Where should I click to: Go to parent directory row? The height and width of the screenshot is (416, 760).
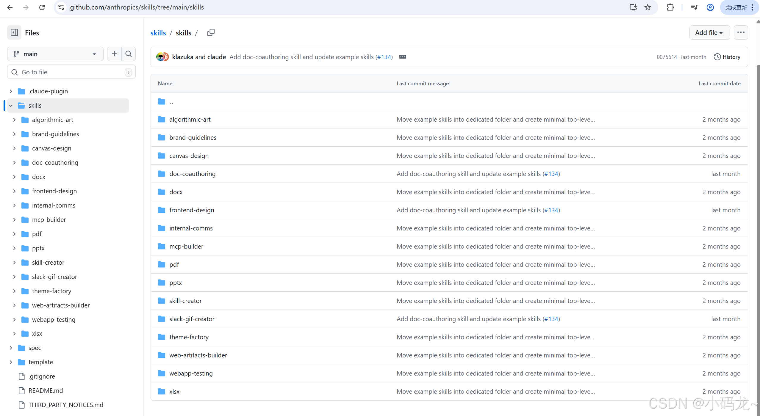tap(171, 102)
